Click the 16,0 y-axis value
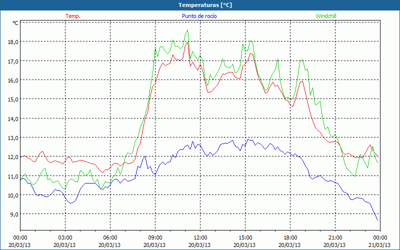This screenshot has width=400, height=250. click(x=13, y=80)
